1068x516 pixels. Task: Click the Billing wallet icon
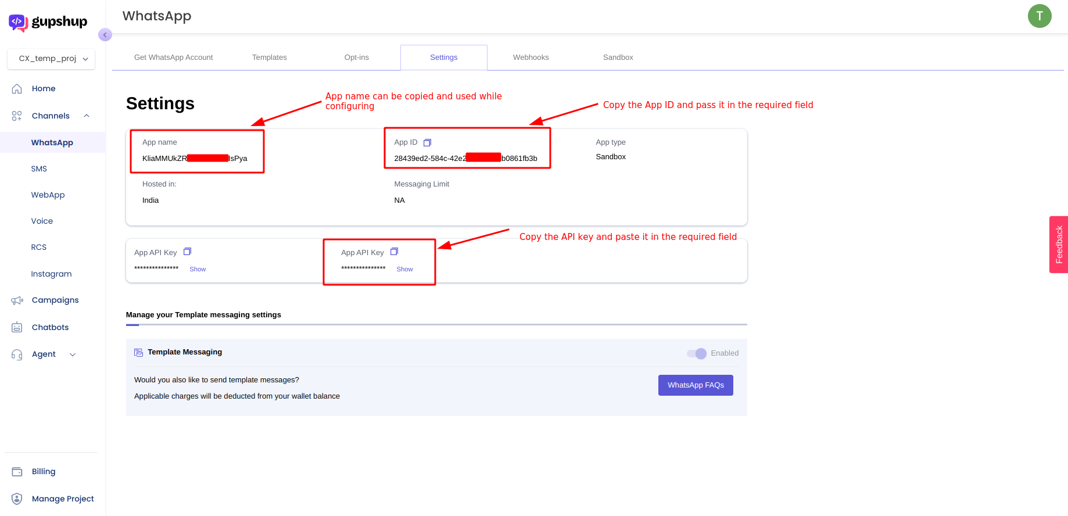pos(17,472)
